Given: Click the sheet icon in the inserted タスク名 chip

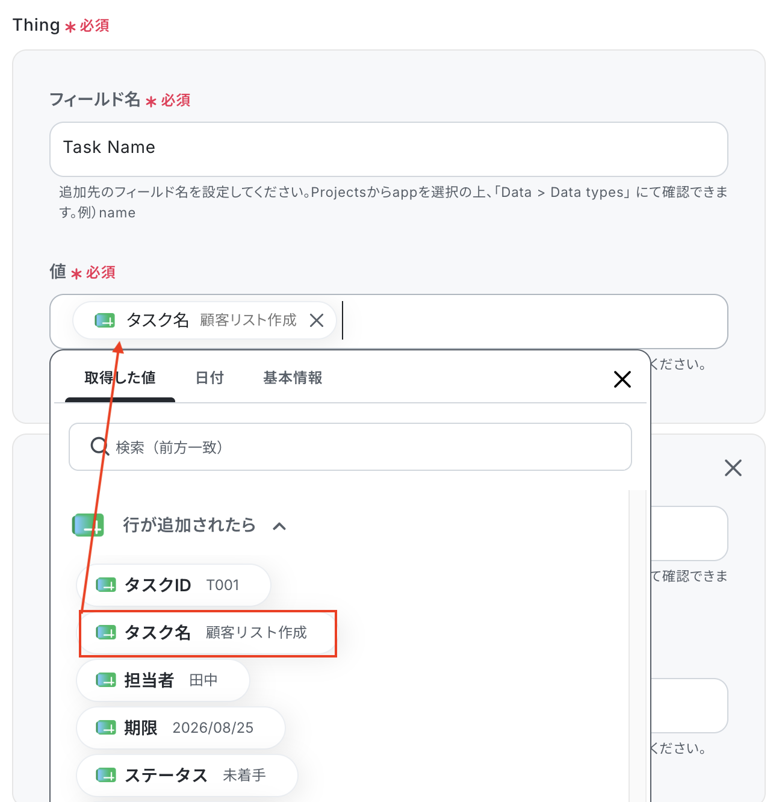Looking at the screenshot, I should [x=105, y=320].
